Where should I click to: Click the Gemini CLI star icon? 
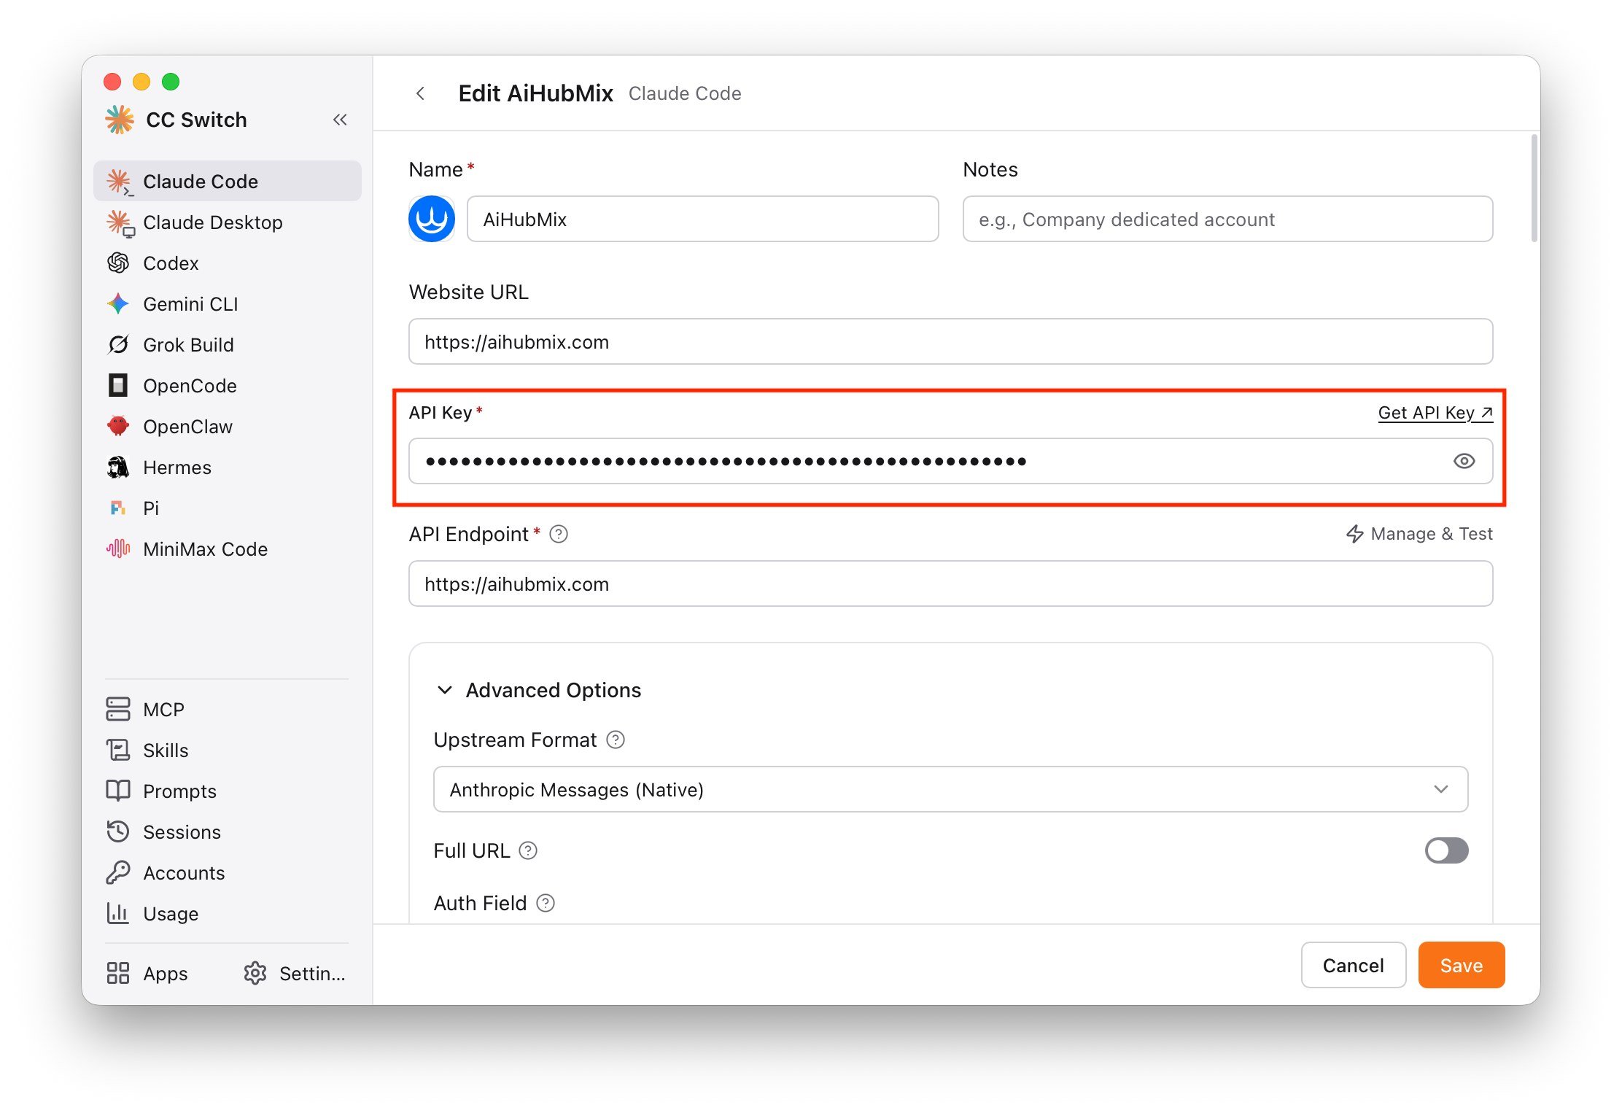(118, 304)
